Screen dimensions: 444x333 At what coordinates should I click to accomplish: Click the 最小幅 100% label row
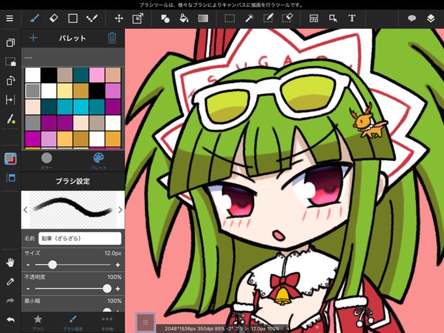pos(72,301)
